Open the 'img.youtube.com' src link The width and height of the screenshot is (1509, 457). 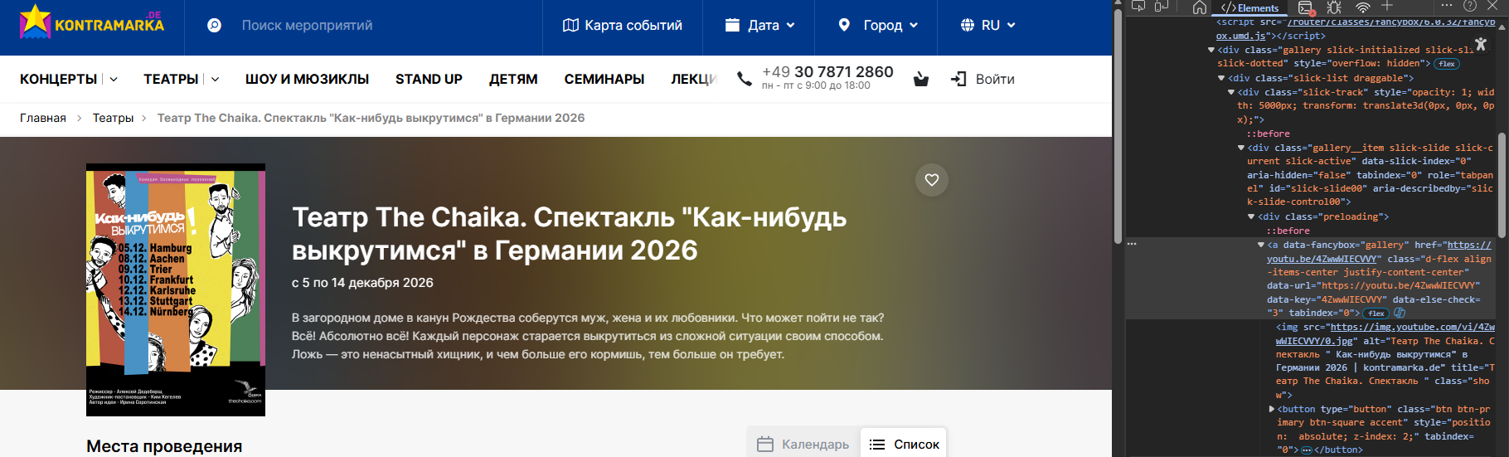(1385, 334)
